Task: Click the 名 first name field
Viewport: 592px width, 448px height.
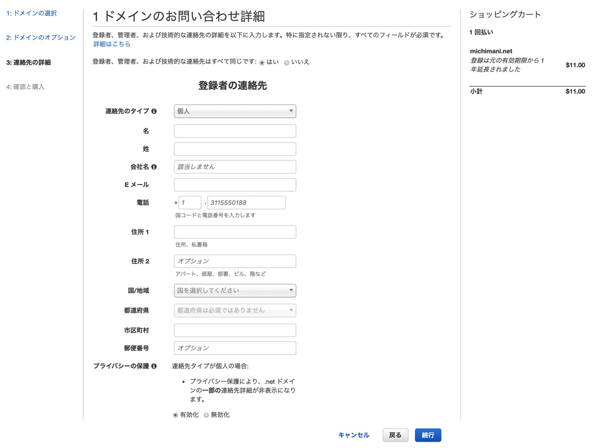Action: 234,131
